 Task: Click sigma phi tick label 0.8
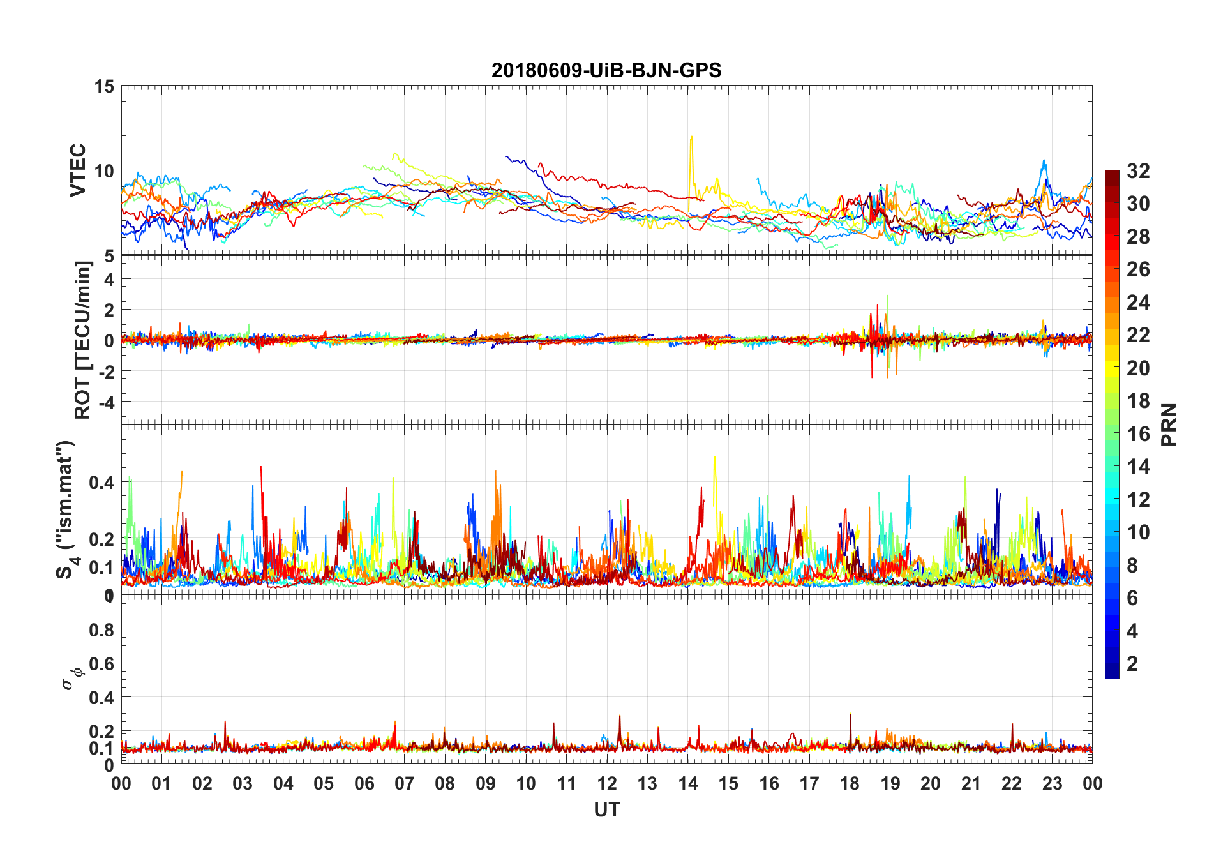click(102, 630)
